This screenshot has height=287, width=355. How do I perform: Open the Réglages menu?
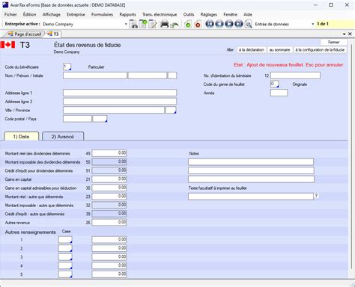(x=209, y=14)
